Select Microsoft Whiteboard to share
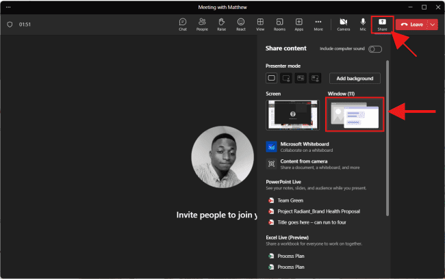 304,147
